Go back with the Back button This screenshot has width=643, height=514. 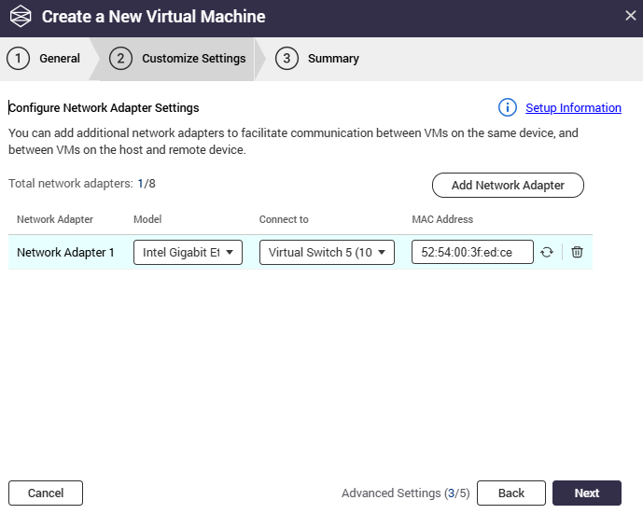[x=510, y=493]
